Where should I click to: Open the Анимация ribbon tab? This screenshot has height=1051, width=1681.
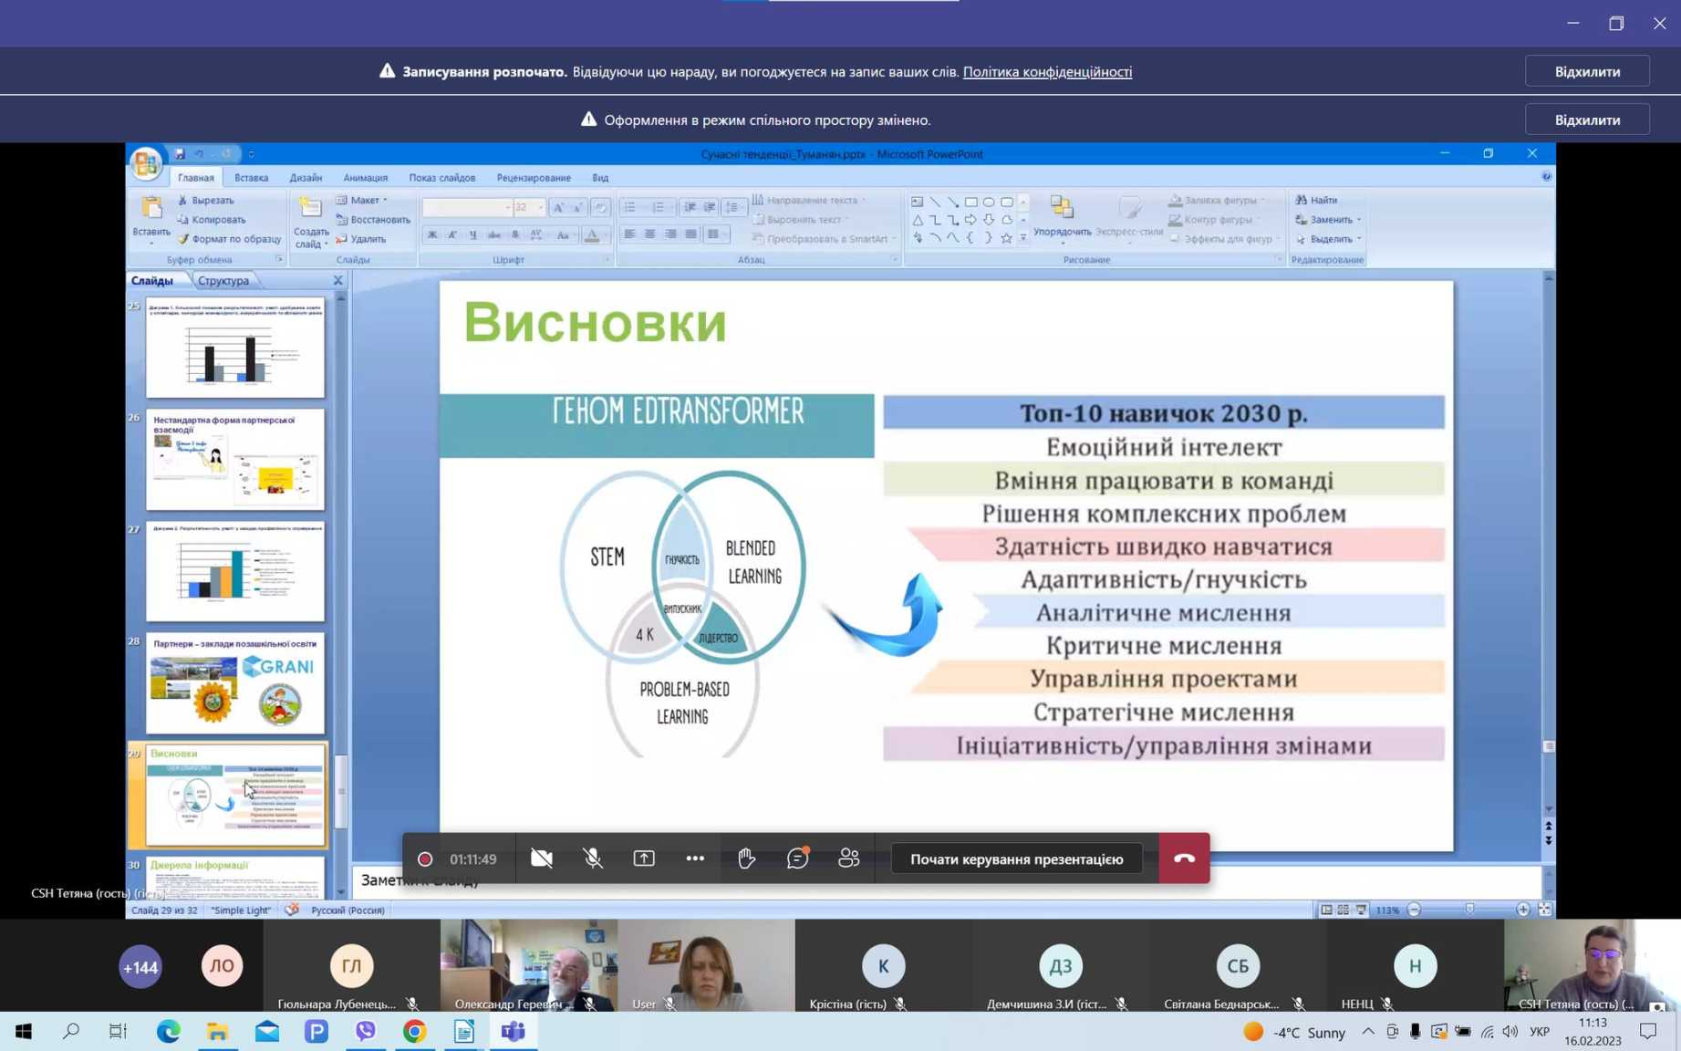pos(365,178)
